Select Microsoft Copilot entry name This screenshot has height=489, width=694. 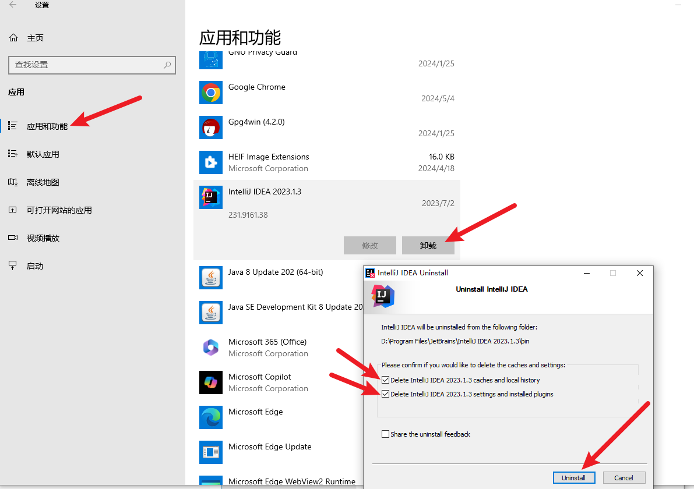tap(260, 377)
